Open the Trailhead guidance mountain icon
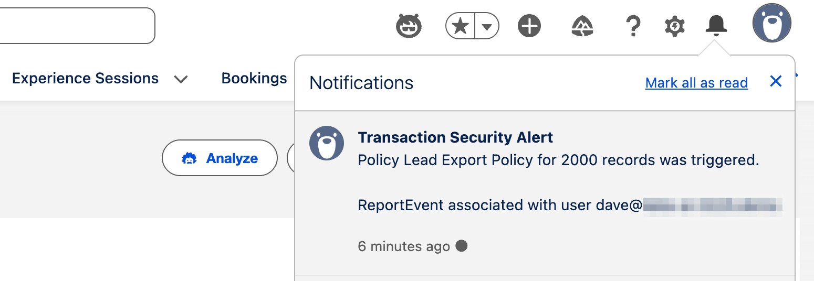Screen dimensions: 814x281 tap(582, 26)
